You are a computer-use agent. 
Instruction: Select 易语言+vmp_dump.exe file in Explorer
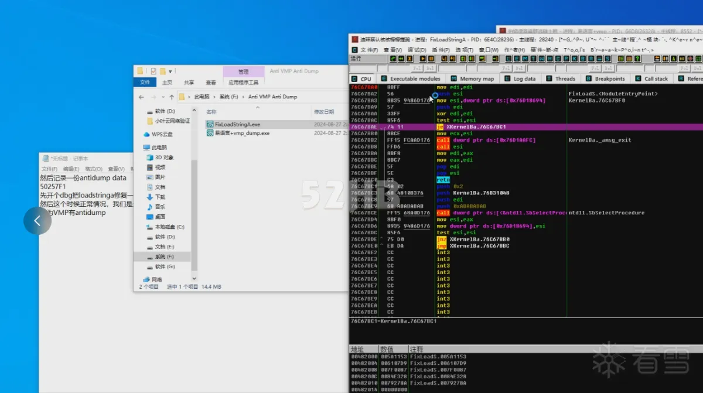[x=238, y=133]
